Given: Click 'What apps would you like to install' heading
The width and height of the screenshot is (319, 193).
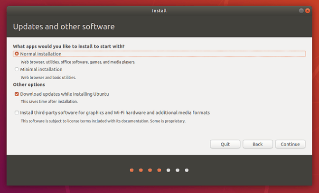Looking at the screenshot, I should click(x=69, y=46).
